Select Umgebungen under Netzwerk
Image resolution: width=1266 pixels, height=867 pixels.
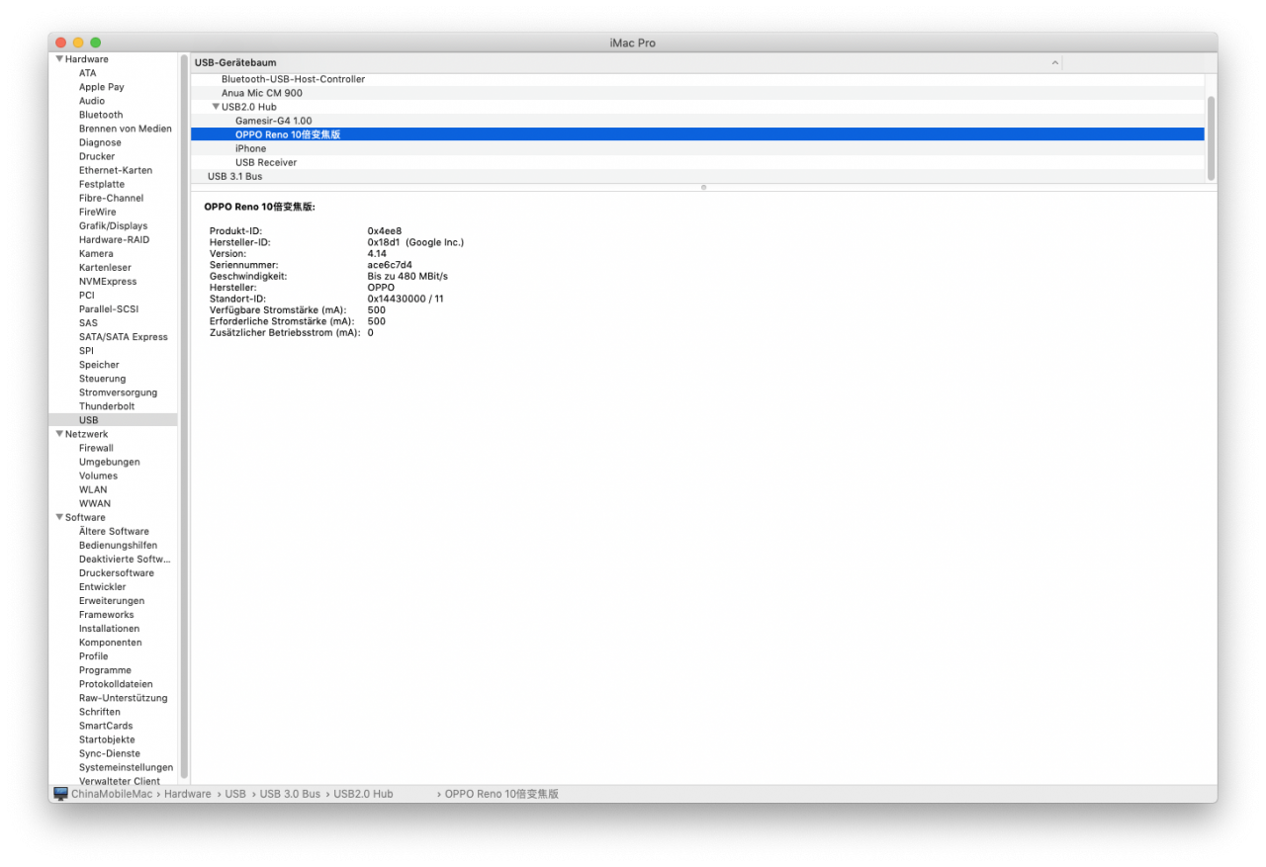pyautogui.click(x=110, y=462)
